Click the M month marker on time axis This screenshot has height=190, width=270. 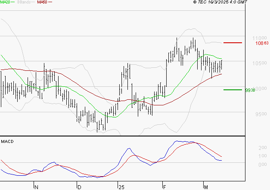click(x=206, y=187)
